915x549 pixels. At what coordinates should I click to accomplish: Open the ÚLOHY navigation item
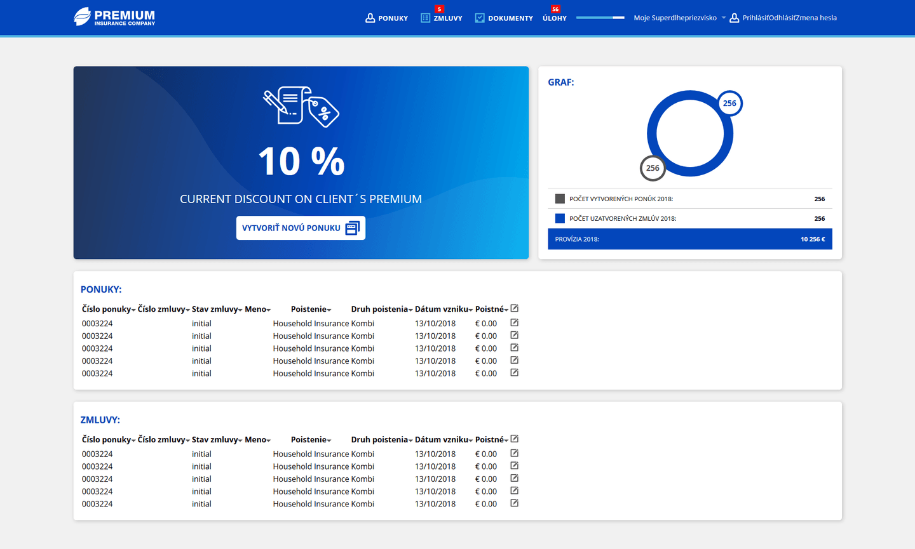click(555, 18)
